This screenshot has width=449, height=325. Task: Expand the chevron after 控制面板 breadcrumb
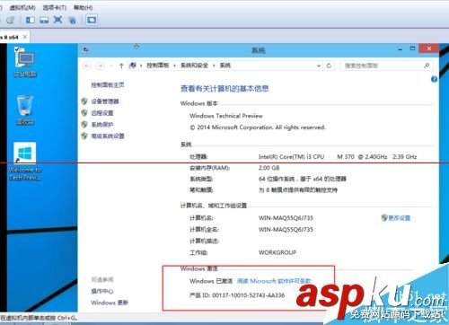175,66
